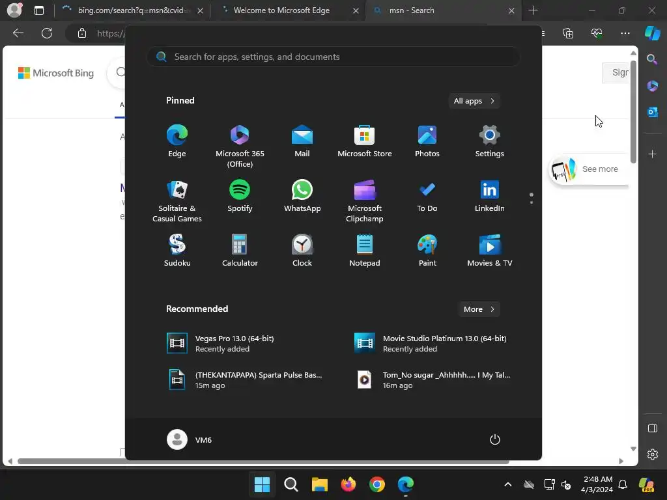Click the Windows Start button on taskbar
Viewport: 667px width, 500px height.
click(262, 484)
